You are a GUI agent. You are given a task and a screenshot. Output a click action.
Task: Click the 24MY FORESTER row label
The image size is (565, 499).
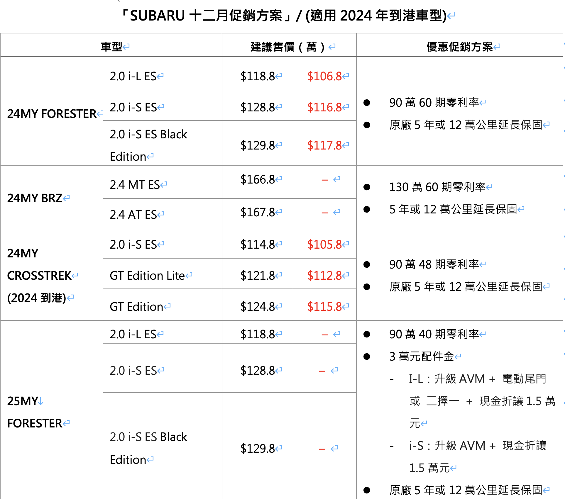pos(52,114)
